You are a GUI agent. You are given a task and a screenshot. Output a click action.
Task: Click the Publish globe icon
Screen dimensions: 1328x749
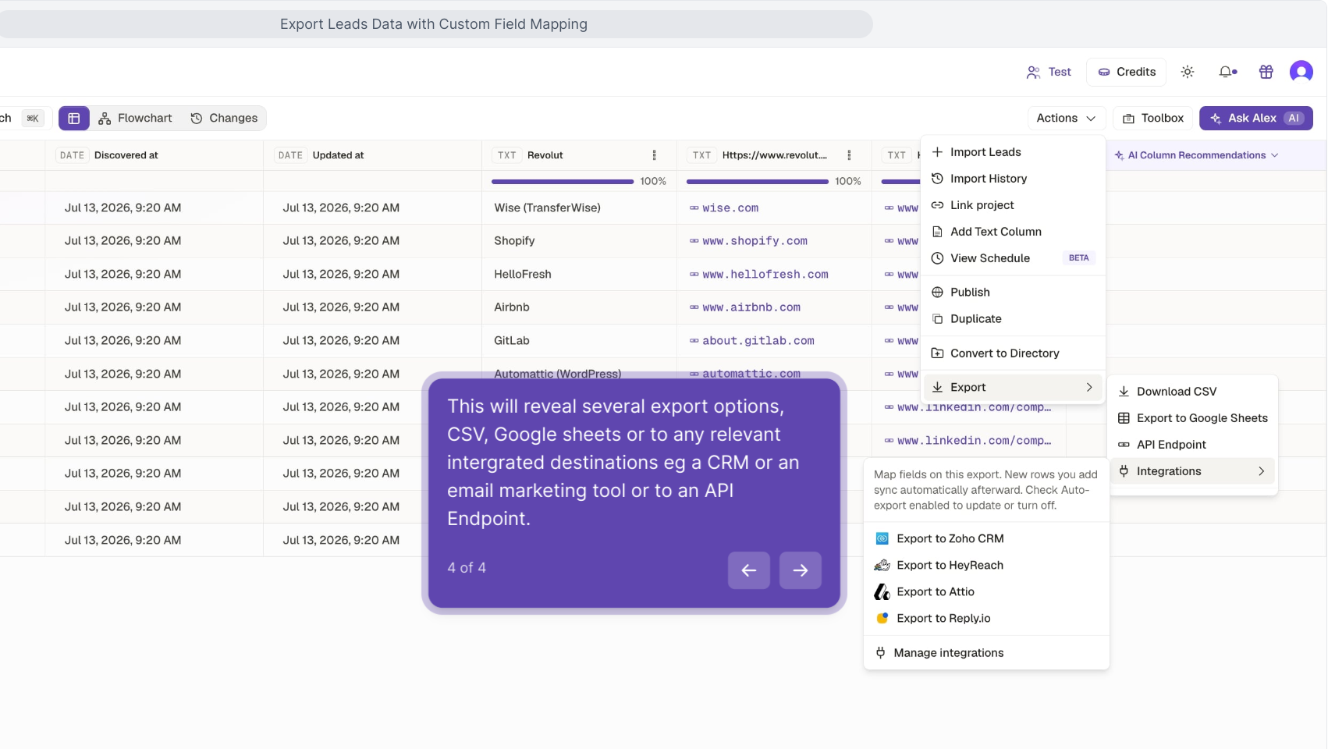point(938,293)
